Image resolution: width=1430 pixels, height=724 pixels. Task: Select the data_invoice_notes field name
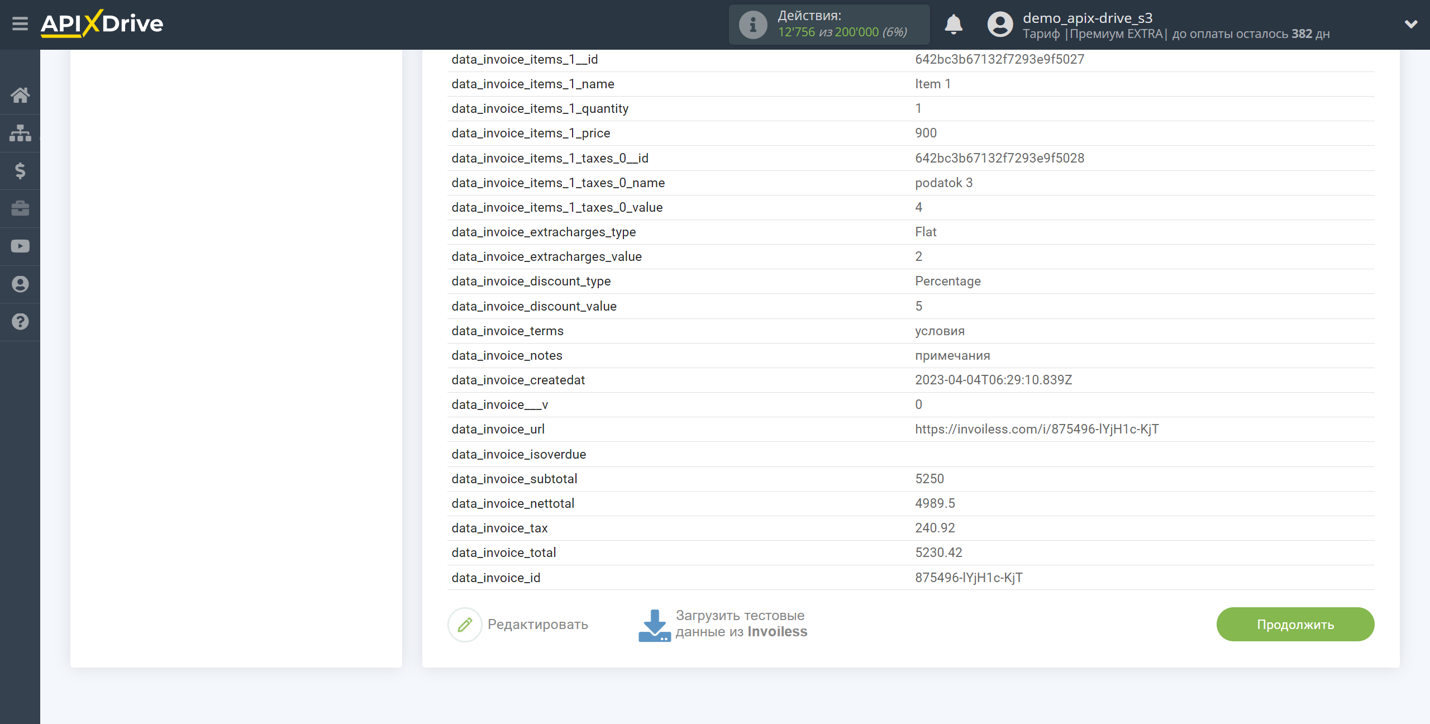click(507, 355)
